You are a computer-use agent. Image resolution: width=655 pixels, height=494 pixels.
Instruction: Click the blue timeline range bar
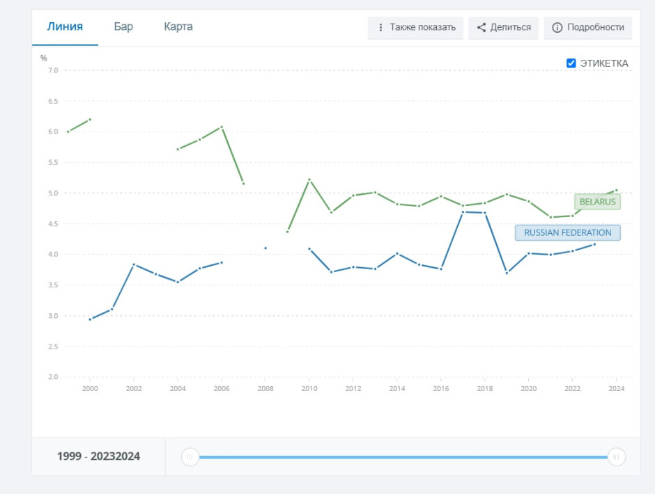coord(403,457)
